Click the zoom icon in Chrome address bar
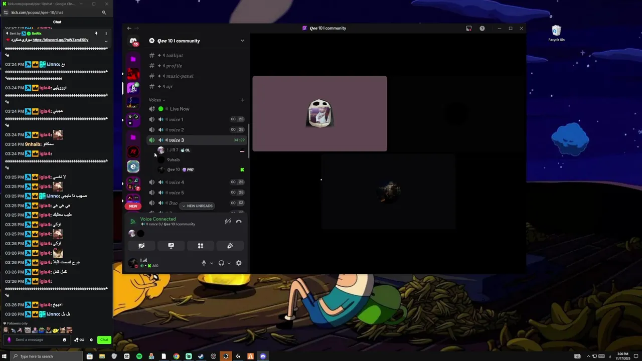Viewport: 642px width, 361px height. 104,13
